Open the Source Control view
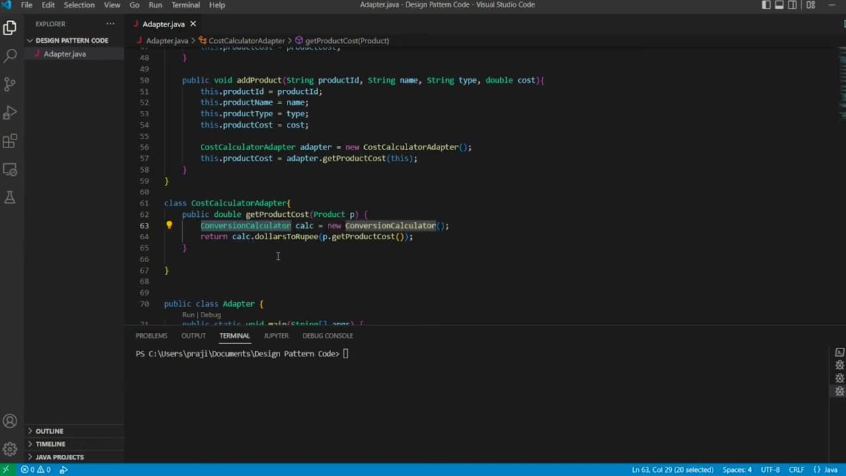The image size is (846, 476). tap(10, 85)
